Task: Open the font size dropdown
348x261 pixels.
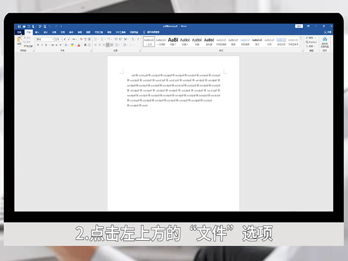Action: [61, 39]
